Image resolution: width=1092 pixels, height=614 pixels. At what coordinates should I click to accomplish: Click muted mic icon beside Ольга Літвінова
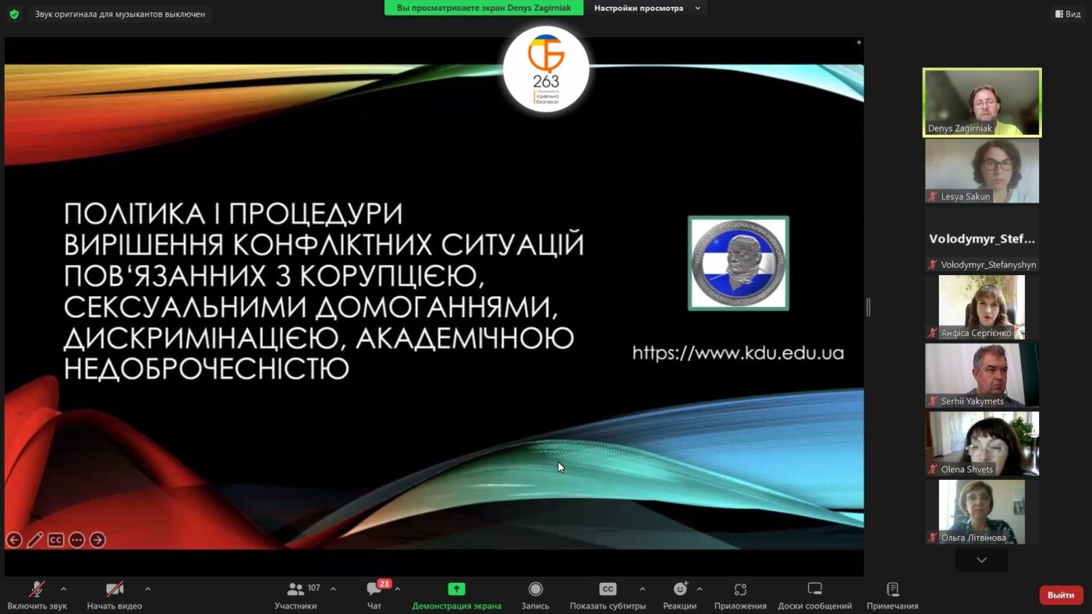[932, 538]
